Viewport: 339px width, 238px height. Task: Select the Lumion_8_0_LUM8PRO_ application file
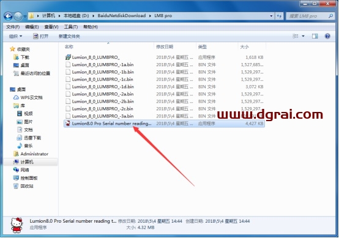point(165,58)
